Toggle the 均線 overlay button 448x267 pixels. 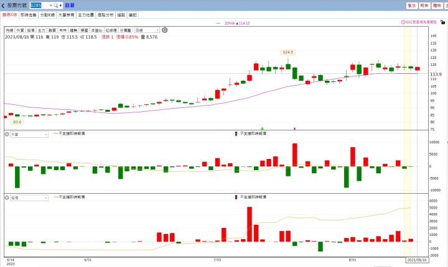tap(9, 30)
